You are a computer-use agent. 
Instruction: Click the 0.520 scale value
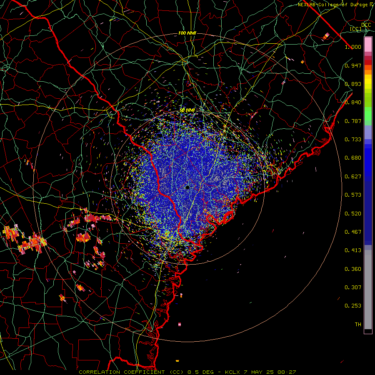(x=353, y=214)
